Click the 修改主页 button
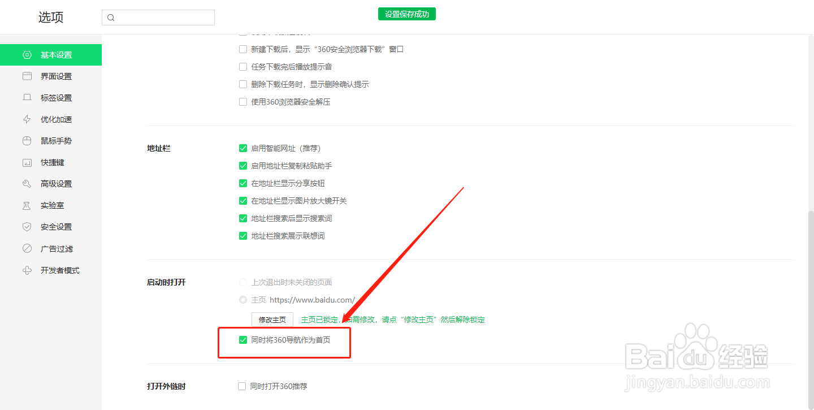The width and height of the screenshot is (814, 410). tap(272, 320)
